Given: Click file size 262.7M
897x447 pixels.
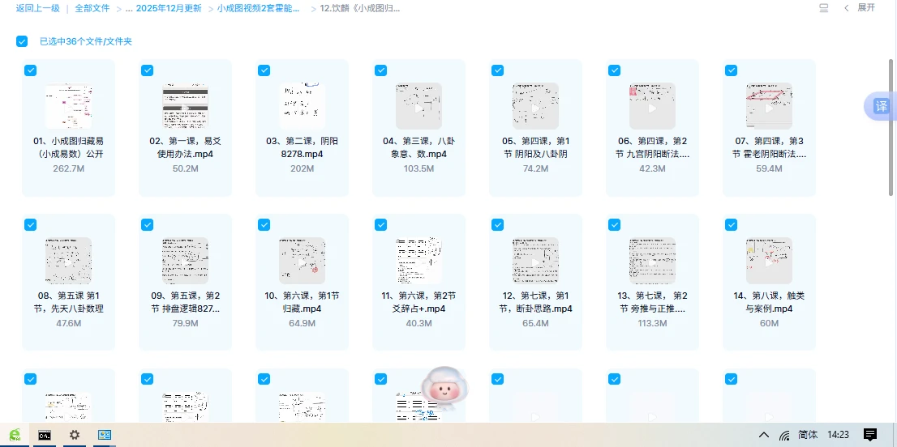Looking at the screenshot, I should point(69,168).
